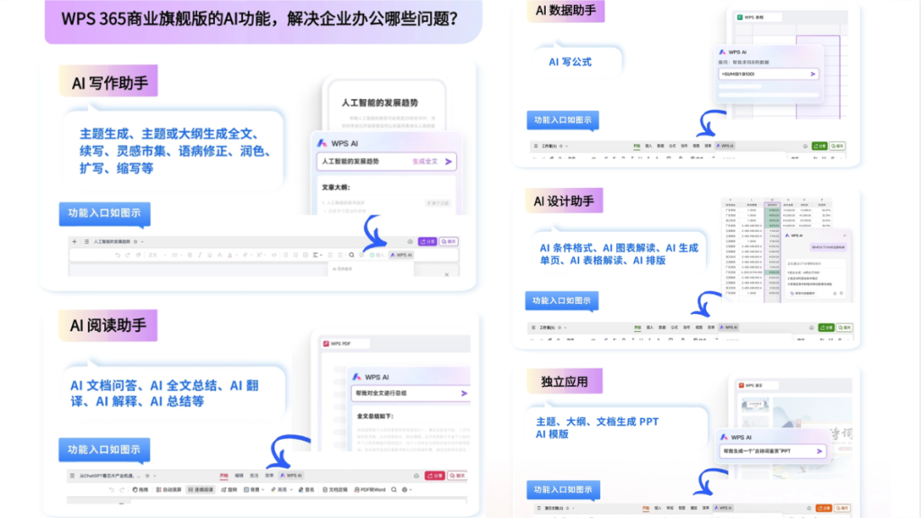Click the 插入 insert button in writer toolbar

377,255
